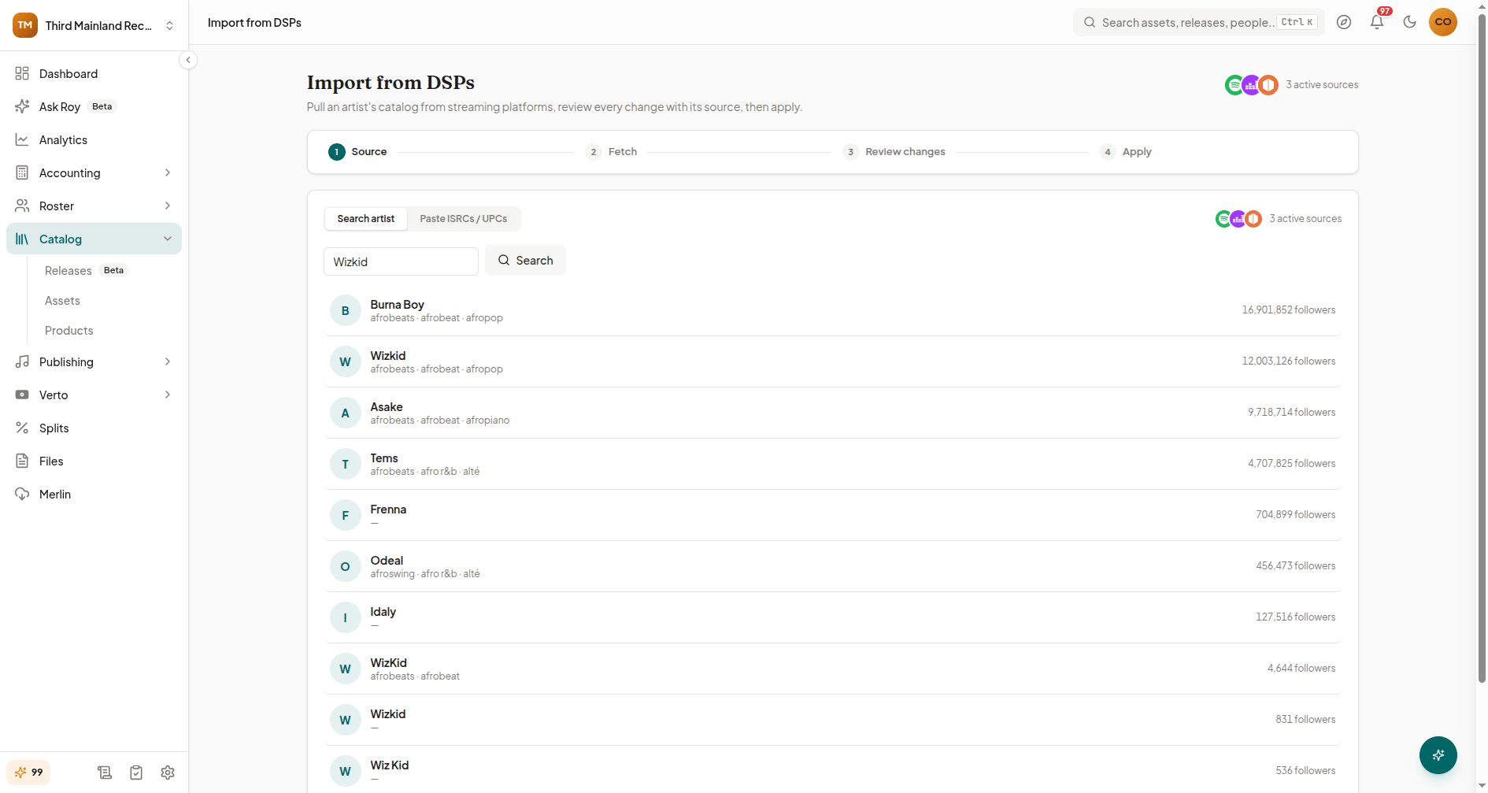
Task: Select Idaly artist result
Action: 832,617
